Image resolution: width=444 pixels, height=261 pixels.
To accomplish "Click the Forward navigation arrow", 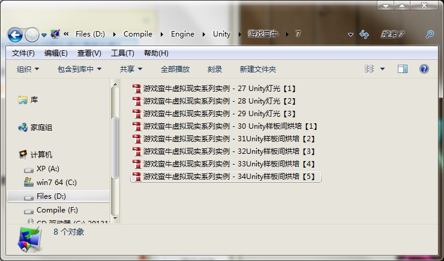I will point(32,35).
